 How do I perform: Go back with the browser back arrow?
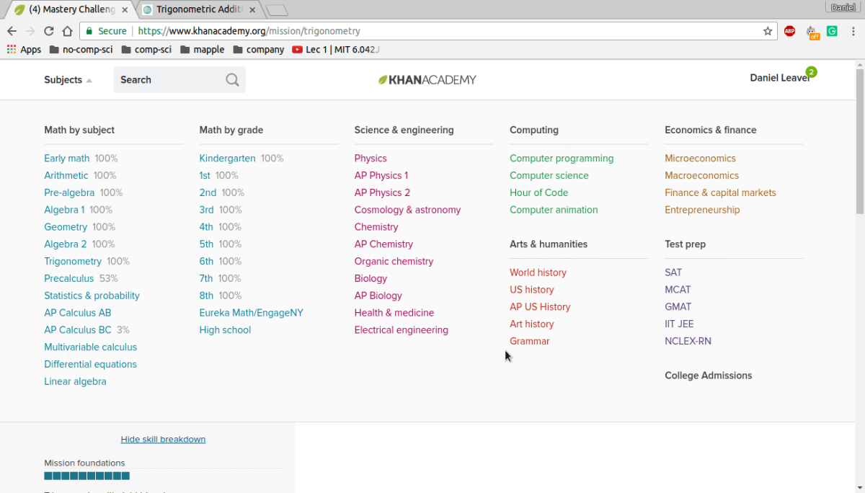coord(12,31)
